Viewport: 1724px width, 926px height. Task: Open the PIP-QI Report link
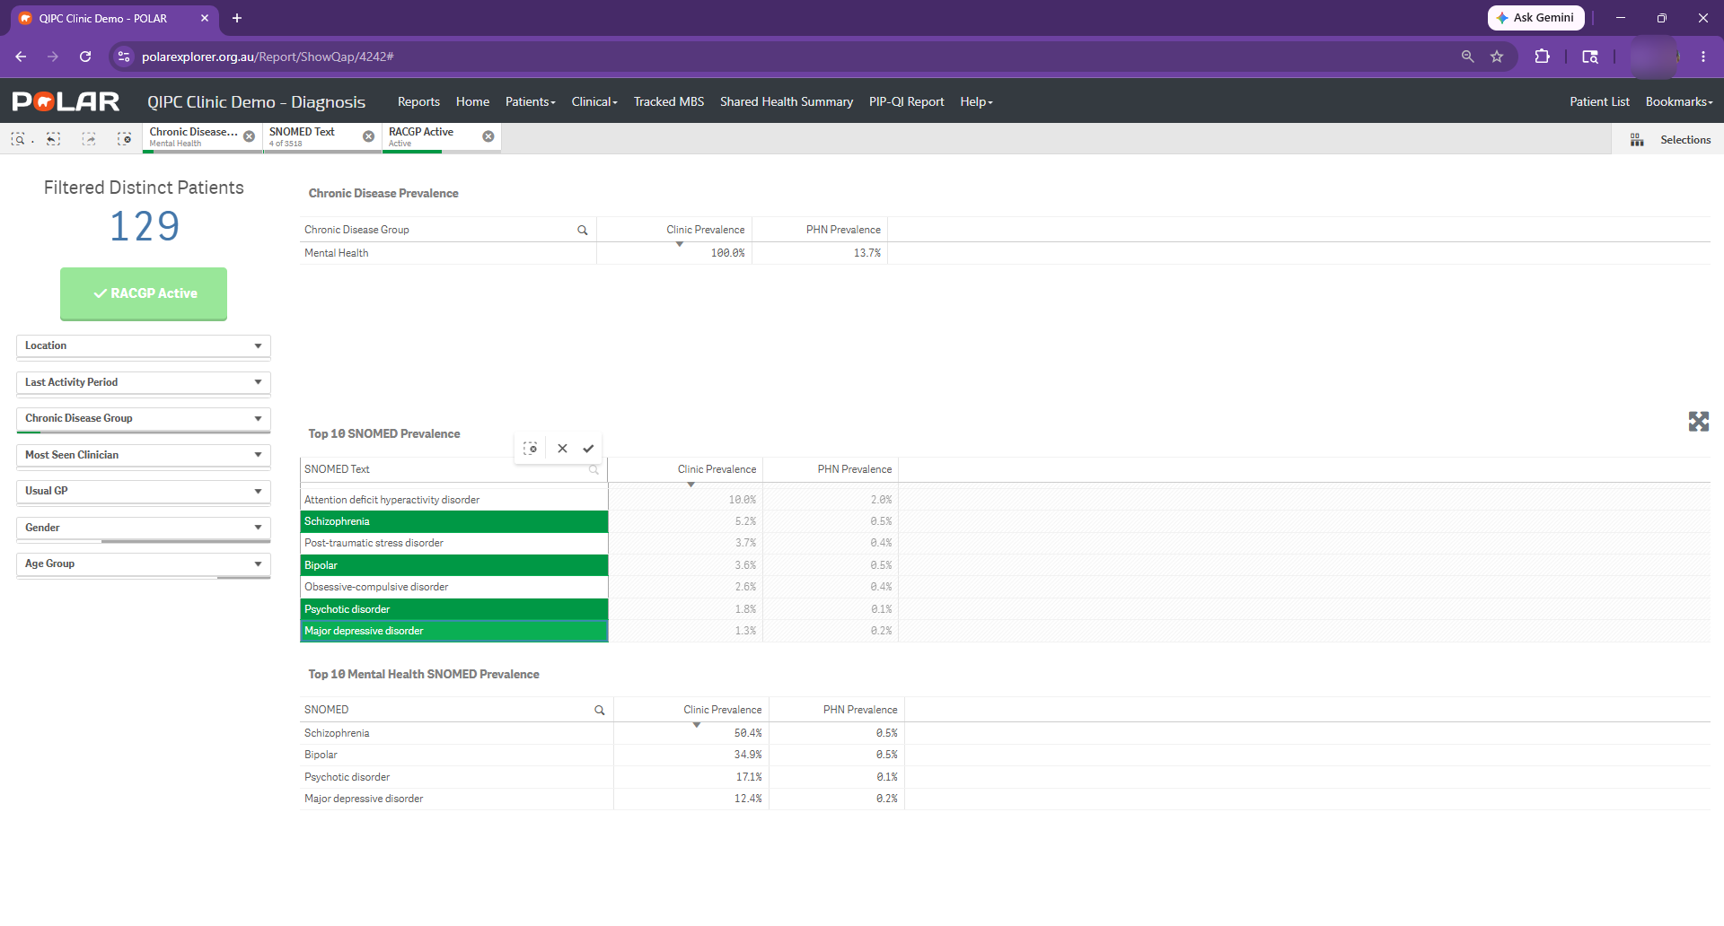(x=906, y=102)
